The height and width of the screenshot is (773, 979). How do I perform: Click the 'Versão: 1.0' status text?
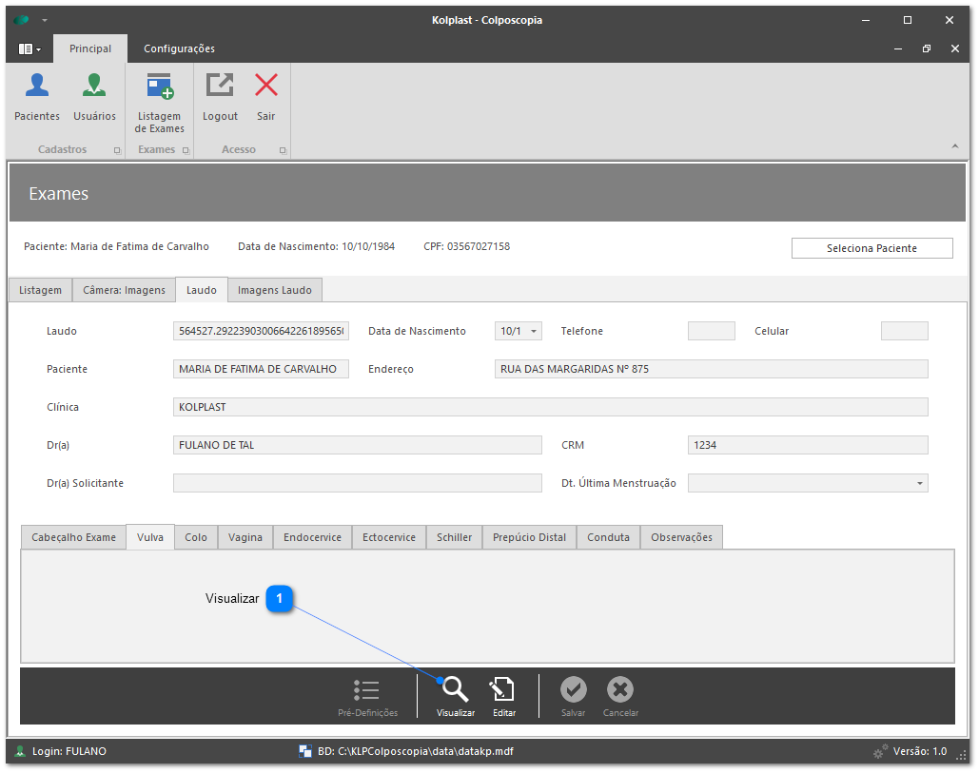[920, 752]
